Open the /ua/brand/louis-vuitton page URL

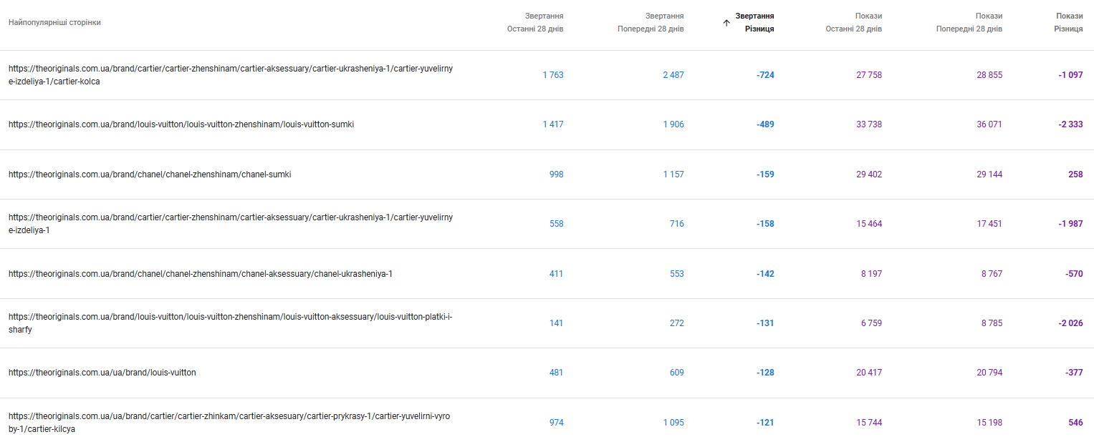click(x=102, y=373)
